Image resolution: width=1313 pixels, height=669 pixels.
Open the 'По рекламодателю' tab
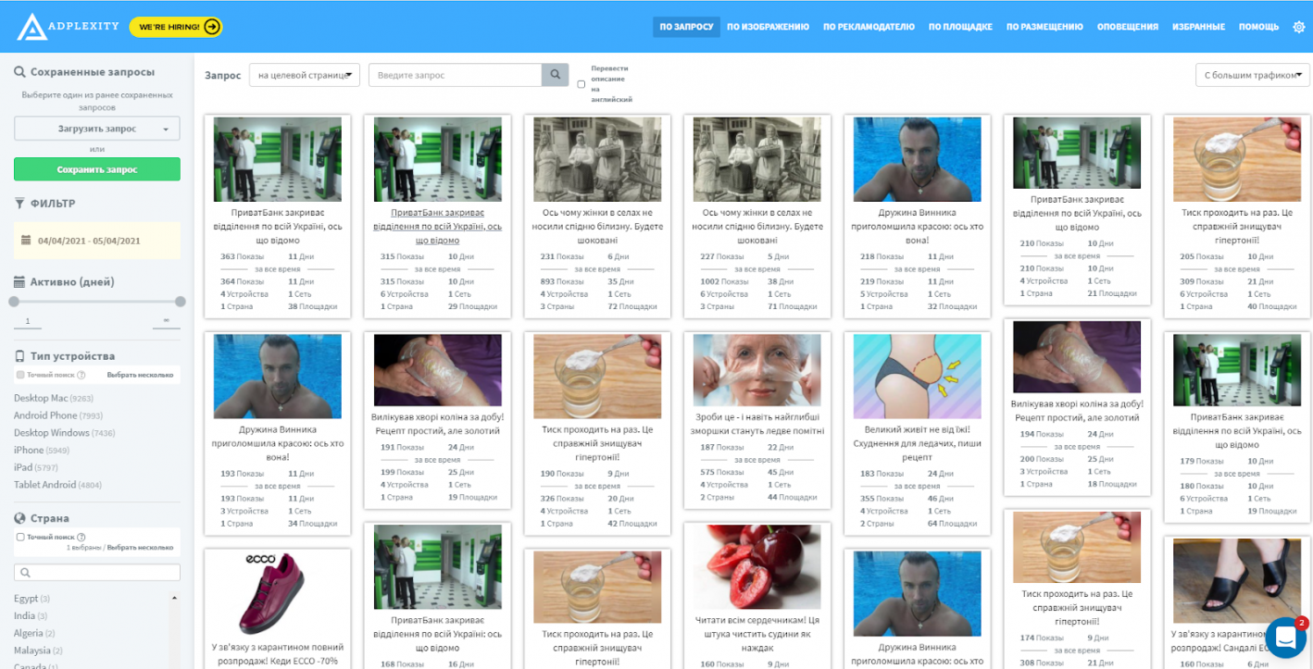coord(869,27)
